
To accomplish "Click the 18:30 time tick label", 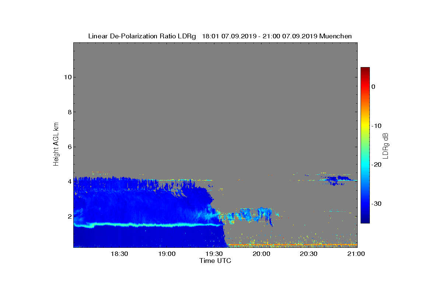I will point(119,254).
